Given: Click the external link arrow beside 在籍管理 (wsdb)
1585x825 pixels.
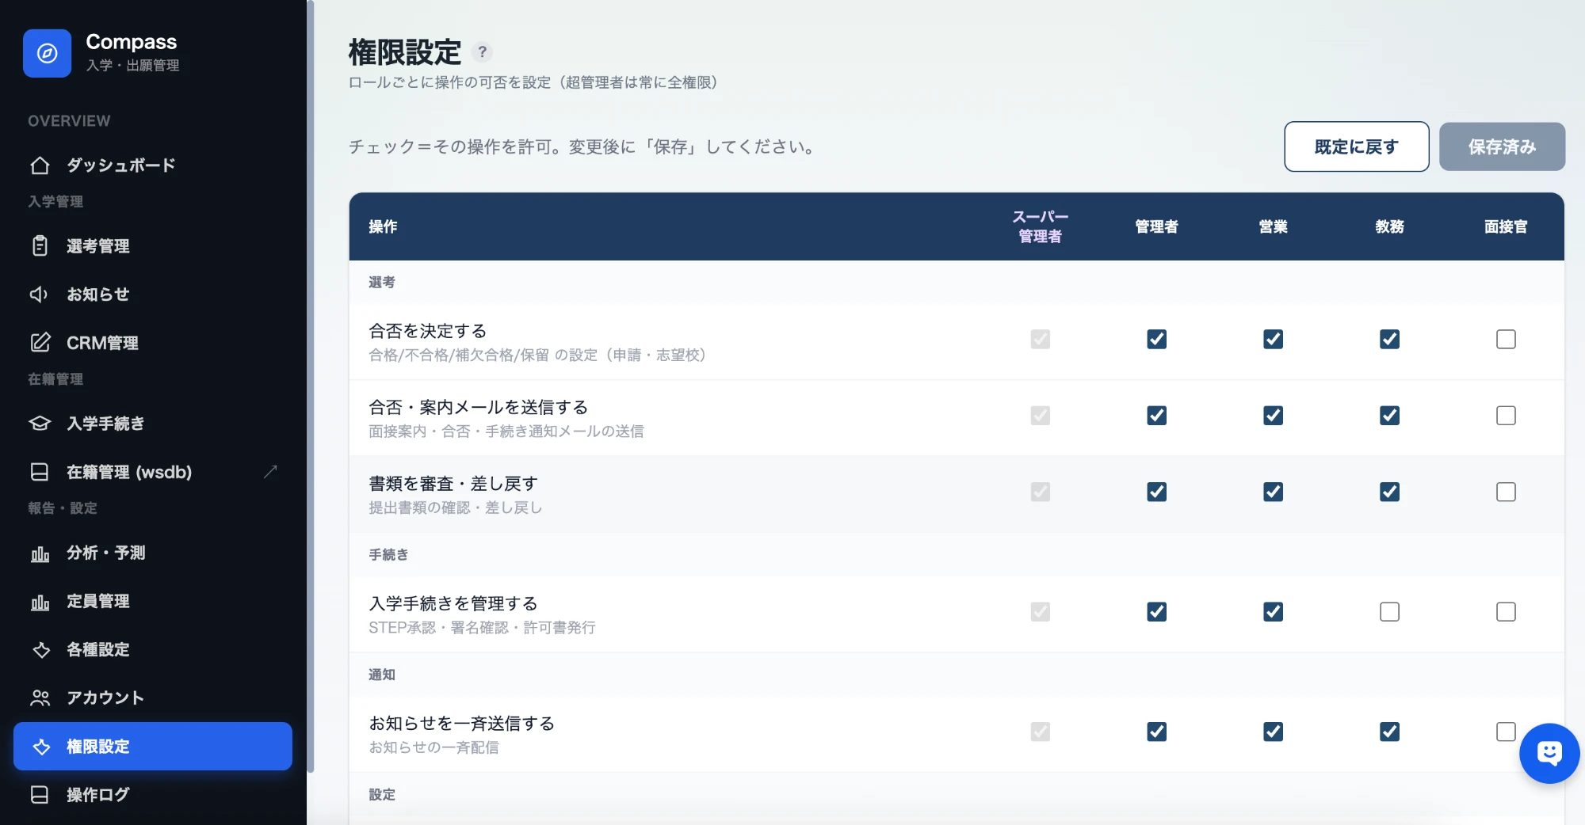Looking at the screenshot, I should click(x=270, y=472).
